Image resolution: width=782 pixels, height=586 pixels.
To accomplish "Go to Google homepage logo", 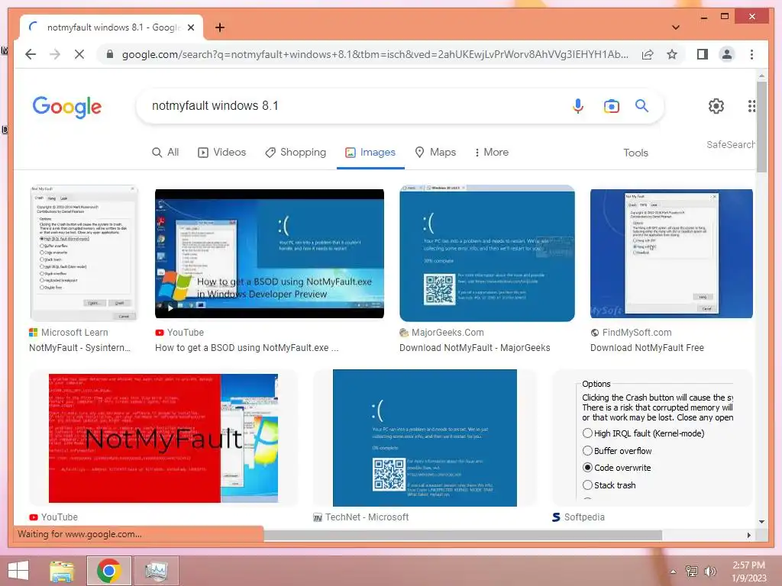I will (x=67, y=107).
